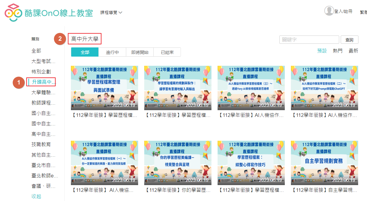Collapse the category list with 收起
The image size is (367, 201).
pyautogui.click(x=36, y=196)
